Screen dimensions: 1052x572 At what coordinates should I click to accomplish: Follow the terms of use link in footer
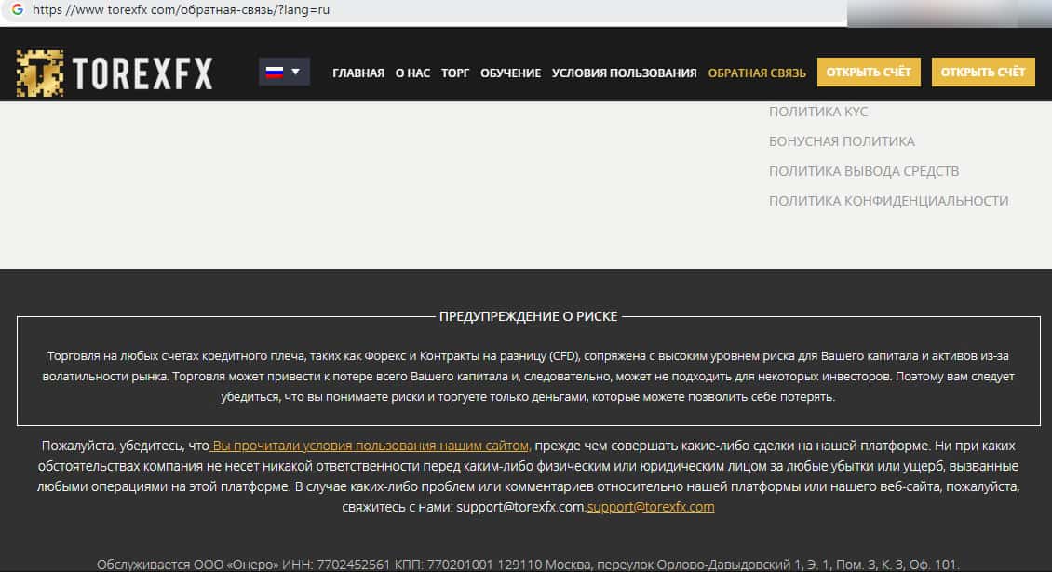(370, 446)
